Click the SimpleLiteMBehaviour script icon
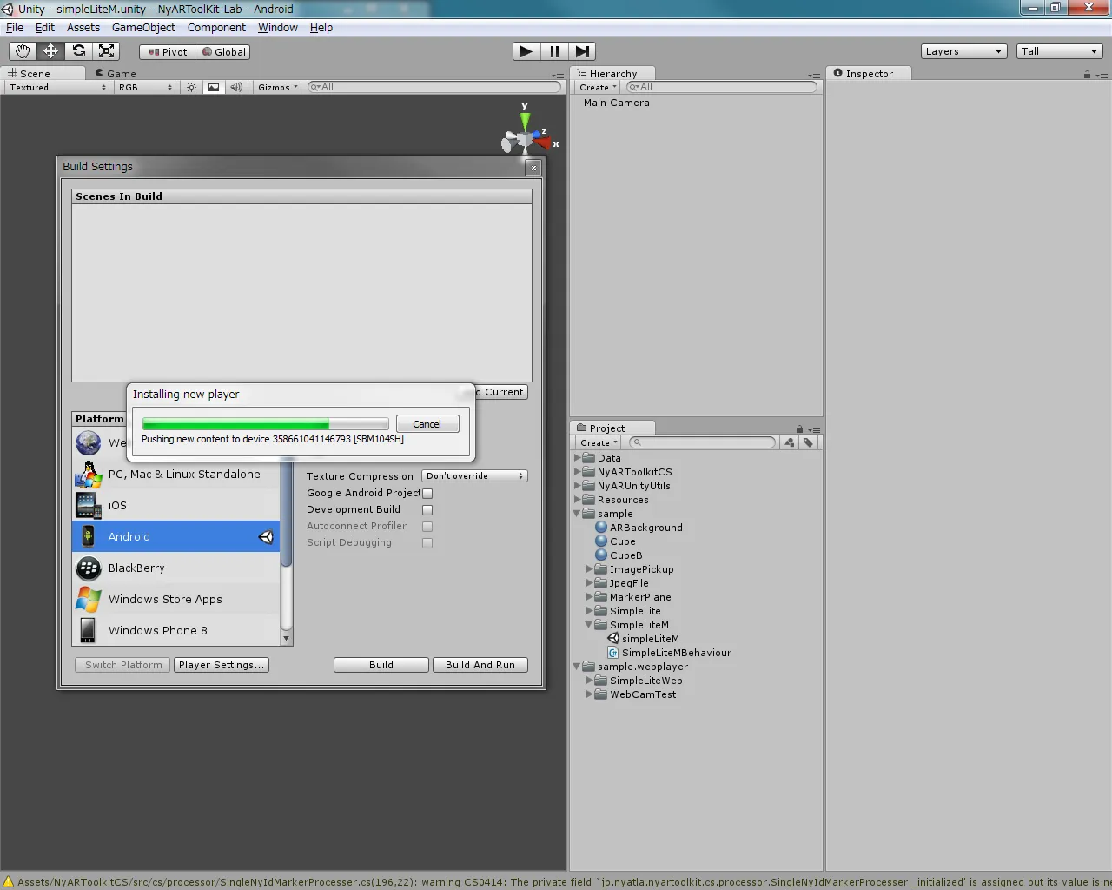The height and width of the screenshot is (890, 1112). [x=613, y=653]
